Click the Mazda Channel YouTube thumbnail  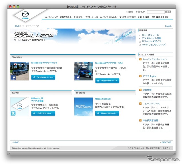click(83, 107)
